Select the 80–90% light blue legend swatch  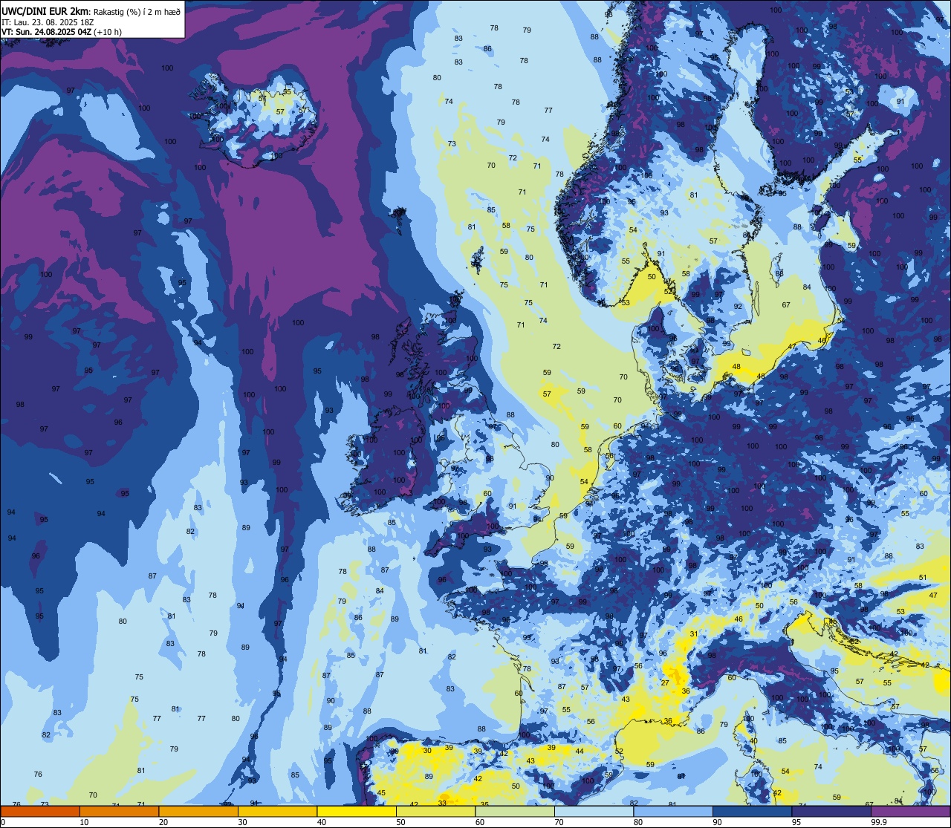[673, 811]
